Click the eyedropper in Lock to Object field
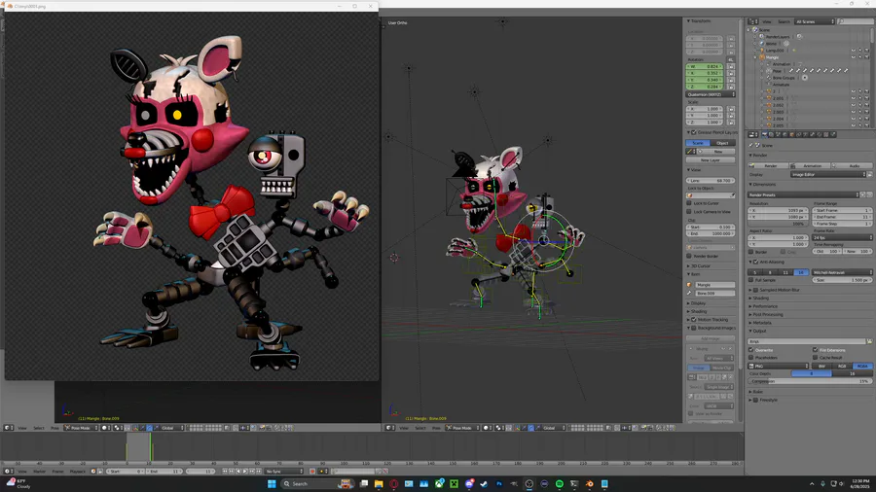The height and width of the screenshot is (492, 876). click(732, 195)
